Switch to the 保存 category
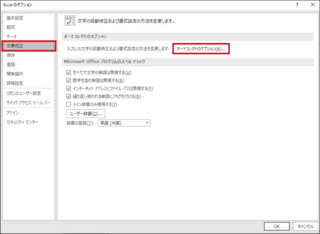The height and width of the screenshot is (234, 320). pyautogui.click(x=11, y=55)
